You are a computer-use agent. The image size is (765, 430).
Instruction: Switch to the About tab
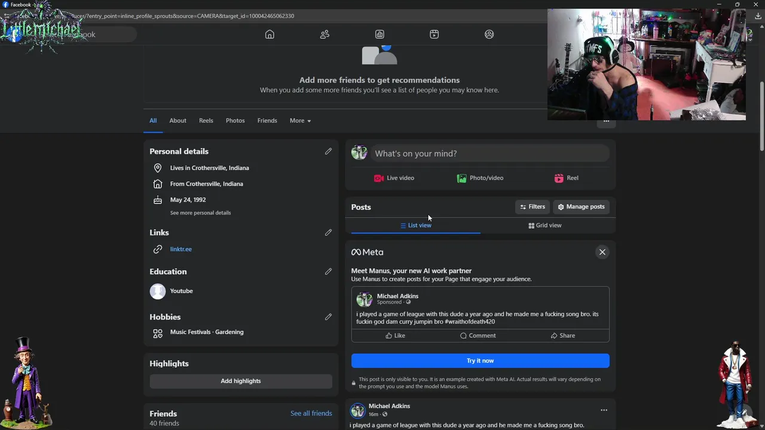tap(178, 121)
